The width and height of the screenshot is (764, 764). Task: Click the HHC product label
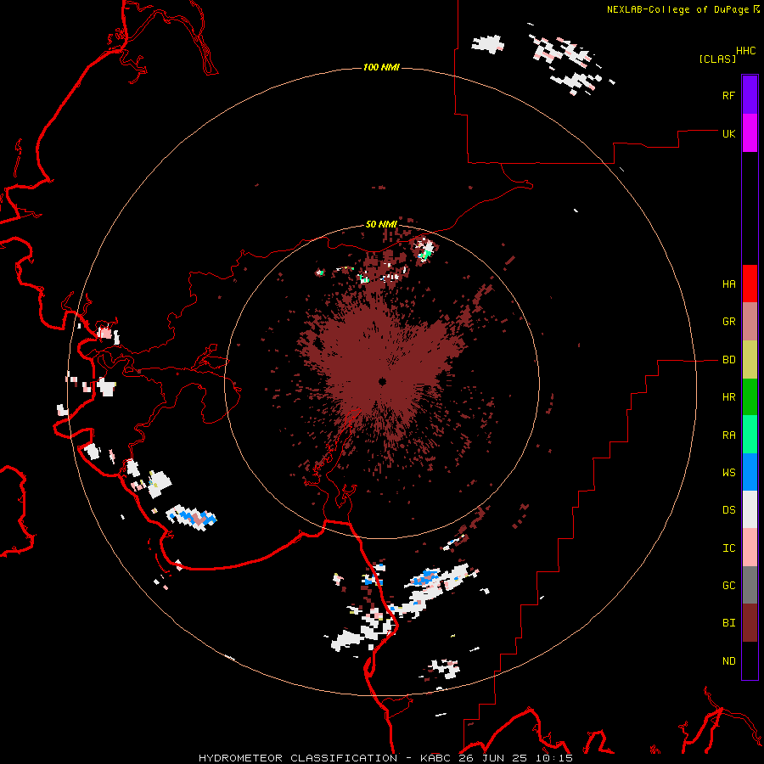(x=745, y=51)
